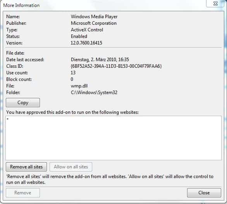The height and width of the screenshot is (204, 227).
Task: Click the More Information window title
Action: 21,5
